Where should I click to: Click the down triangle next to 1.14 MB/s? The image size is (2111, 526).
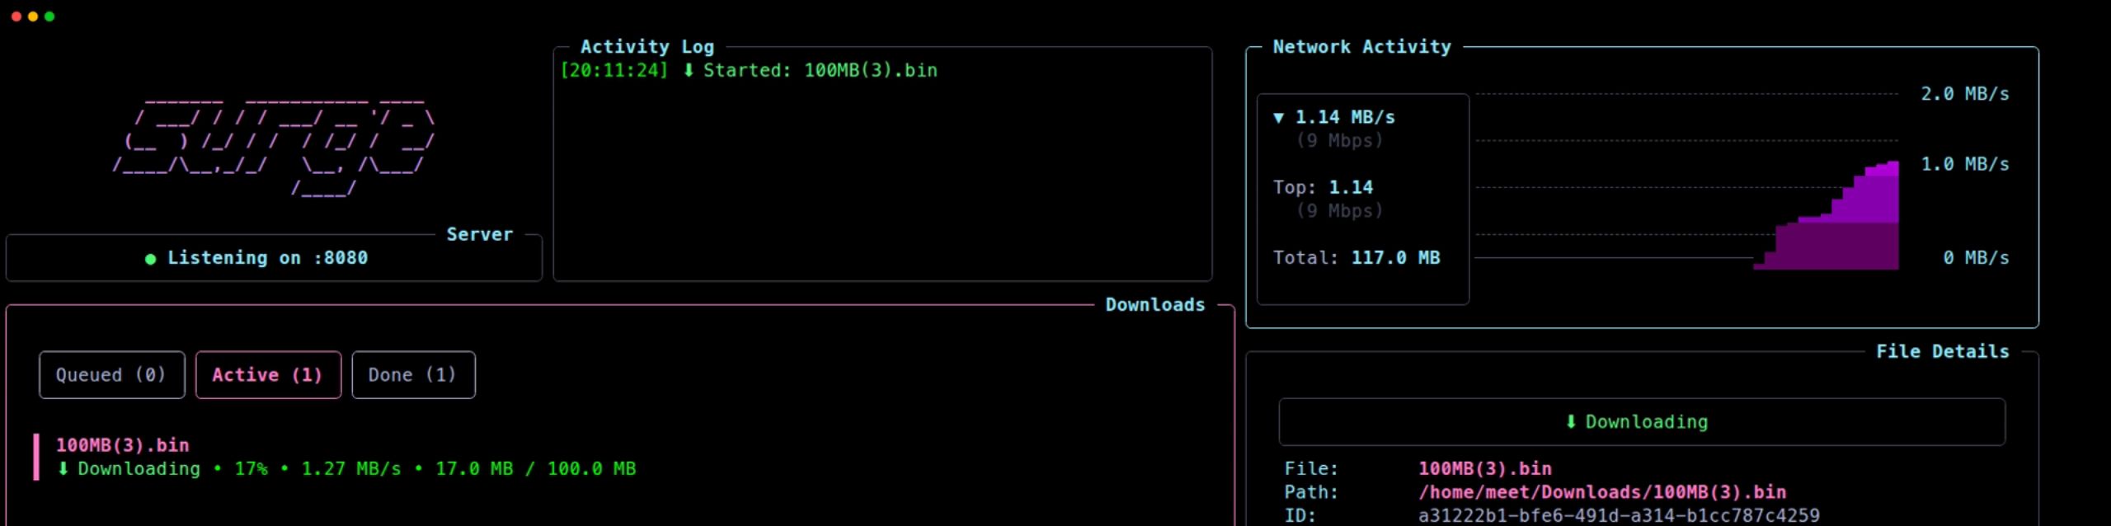pos(1278,118)
